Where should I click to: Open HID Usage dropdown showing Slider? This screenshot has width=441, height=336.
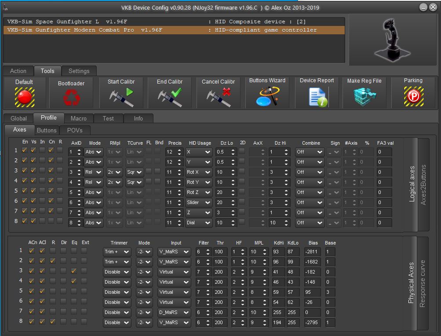pyautogui.click(x=199, y=202)
